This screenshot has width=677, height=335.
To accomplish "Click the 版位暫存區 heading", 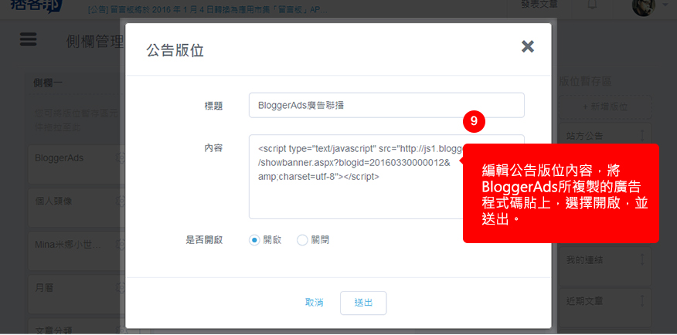I will click(x=584, y=82).
